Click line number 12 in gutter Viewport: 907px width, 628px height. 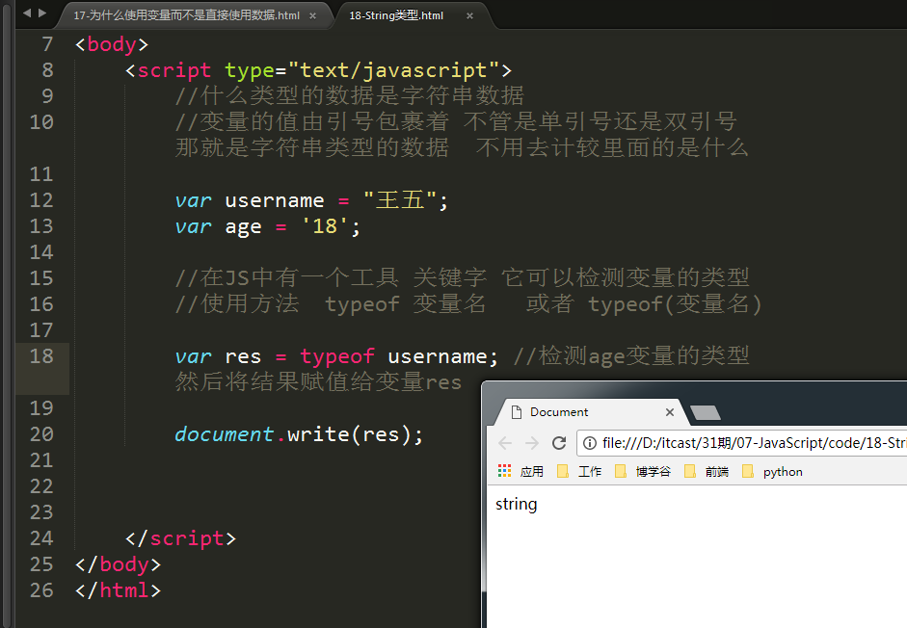[41, 200]
